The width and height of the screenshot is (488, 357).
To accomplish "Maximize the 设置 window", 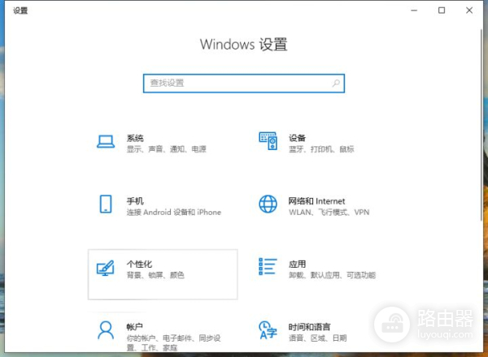I will [x=442, y=11].
